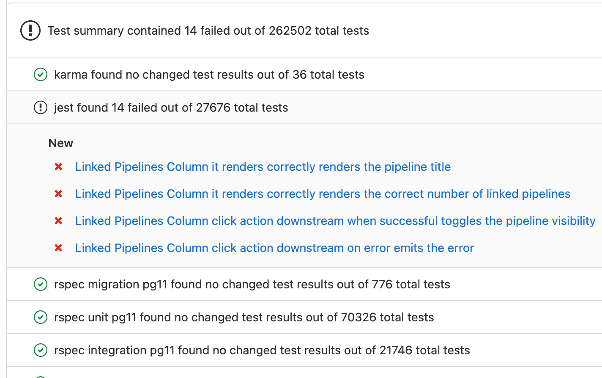Click the red X beside the pipeline title test
Image resolution: width=602 pixels, height=378 pixels.
pos(58,167)
